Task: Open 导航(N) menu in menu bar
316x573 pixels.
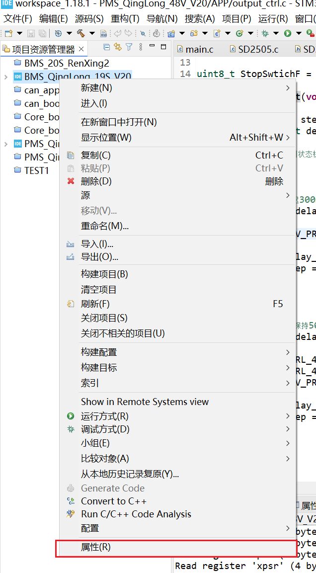Action: point(162,19)
